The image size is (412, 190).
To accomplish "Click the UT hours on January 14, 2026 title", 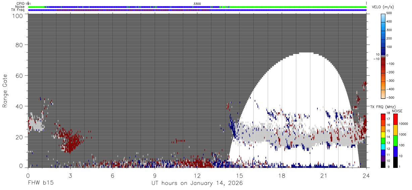I will pyautogui.click(x=197, y=183).
